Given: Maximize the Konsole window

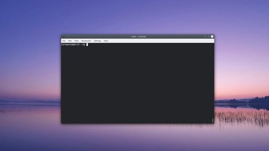Looking at the screenshot, I should 208,36.
